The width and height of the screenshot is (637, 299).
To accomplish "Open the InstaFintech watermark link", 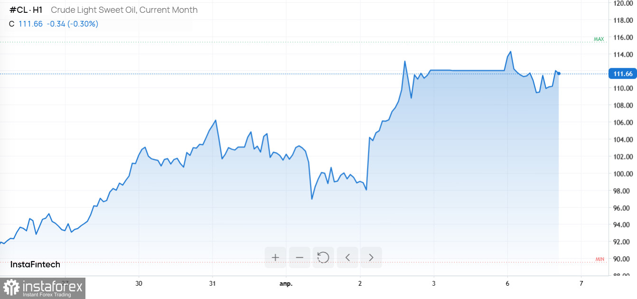I will [35, 264].
